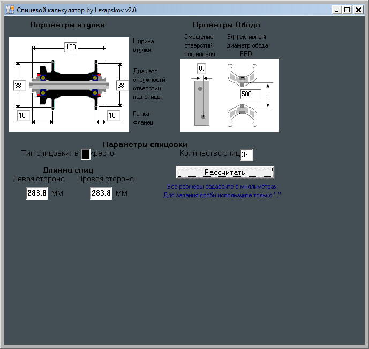The height and width of the screenshot is (349, 369).
Task: Select the right spoke hole diameter field (38)
Action: (121, 86)
